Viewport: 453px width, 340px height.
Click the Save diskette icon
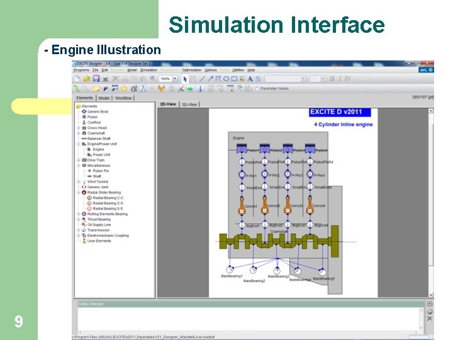click(96, 79)
